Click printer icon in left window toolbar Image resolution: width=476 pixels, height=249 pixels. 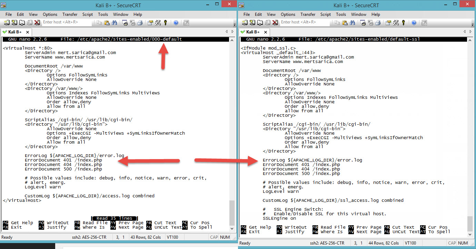pyautogui.click(x=140, y=23)
